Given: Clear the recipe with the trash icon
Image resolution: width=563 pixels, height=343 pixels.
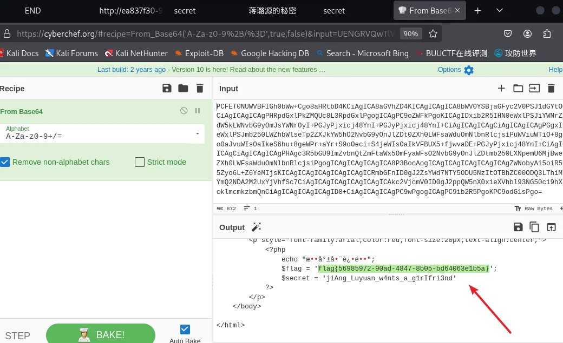Looking at the screenshot, I should coord(199,88).
